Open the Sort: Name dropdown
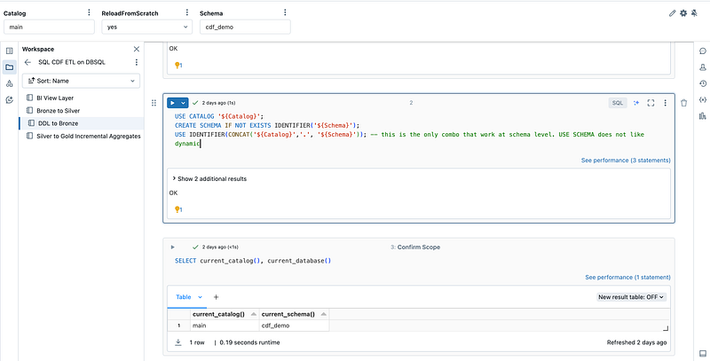 (81, 81)
